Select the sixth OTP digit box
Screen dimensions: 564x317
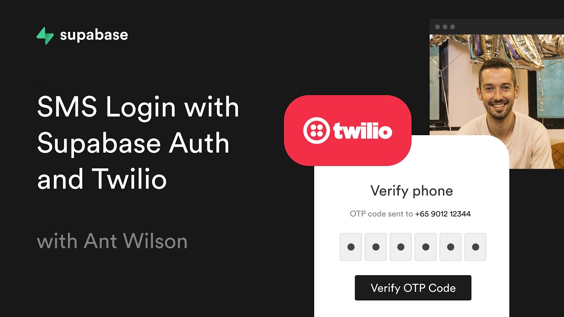click(475, 247)
